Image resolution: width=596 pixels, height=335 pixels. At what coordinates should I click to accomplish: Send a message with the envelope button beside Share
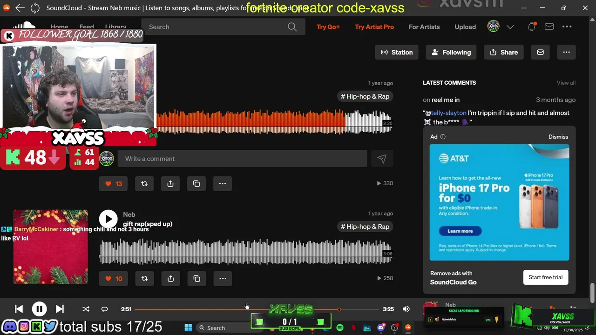[540, 52]
